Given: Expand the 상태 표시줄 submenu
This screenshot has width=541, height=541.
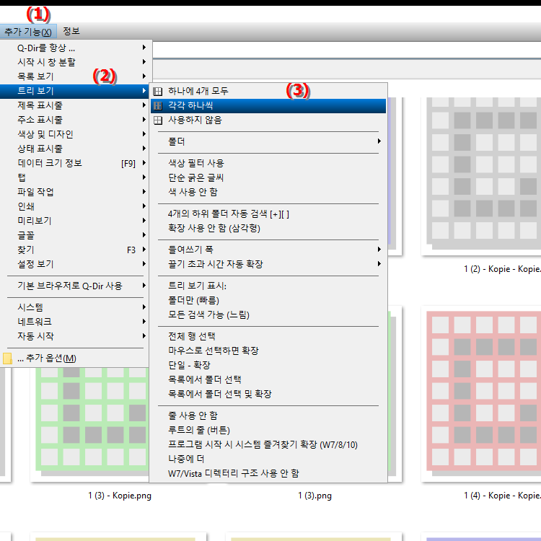Looking at the screenshot, I should 75,149.
